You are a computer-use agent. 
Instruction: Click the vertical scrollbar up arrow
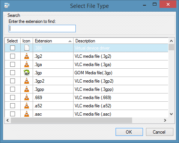pos(171,41)
